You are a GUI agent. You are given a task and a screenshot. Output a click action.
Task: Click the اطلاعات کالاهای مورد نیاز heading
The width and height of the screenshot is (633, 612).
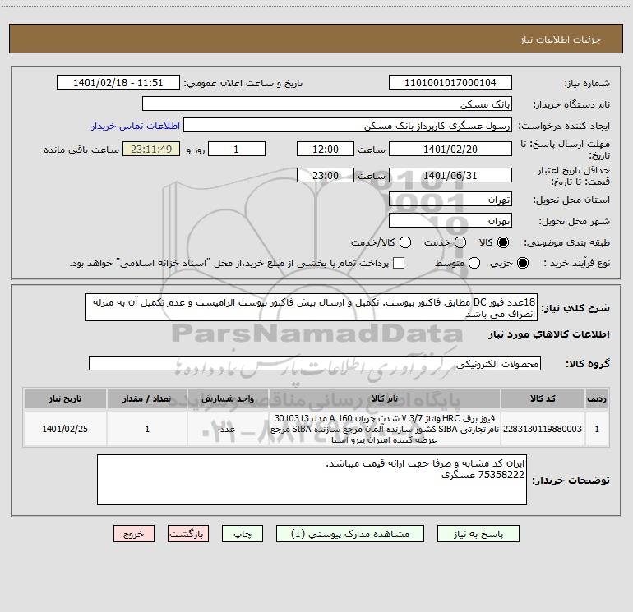[x=549, y=334]
